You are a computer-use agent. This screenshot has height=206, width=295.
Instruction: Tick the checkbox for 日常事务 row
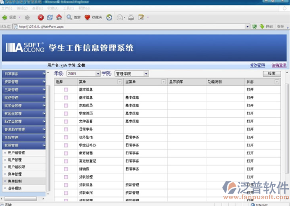click(x=66, y=129)
